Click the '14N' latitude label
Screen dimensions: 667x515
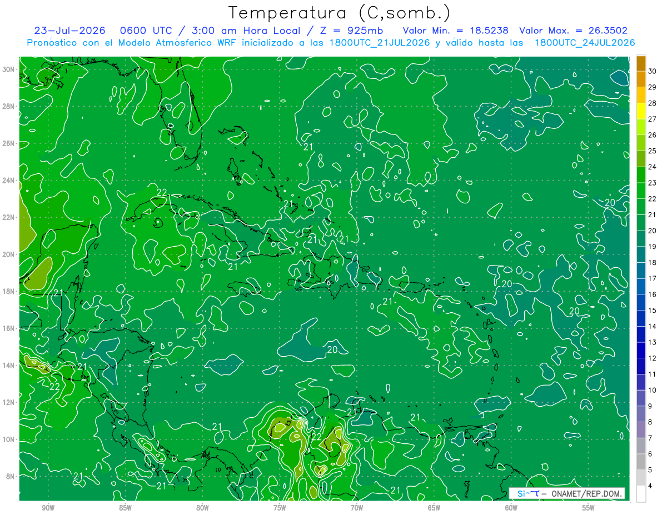tap(8, 366)
